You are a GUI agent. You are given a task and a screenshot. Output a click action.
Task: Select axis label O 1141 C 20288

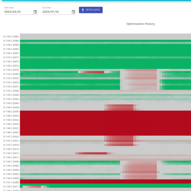(11, 182)
